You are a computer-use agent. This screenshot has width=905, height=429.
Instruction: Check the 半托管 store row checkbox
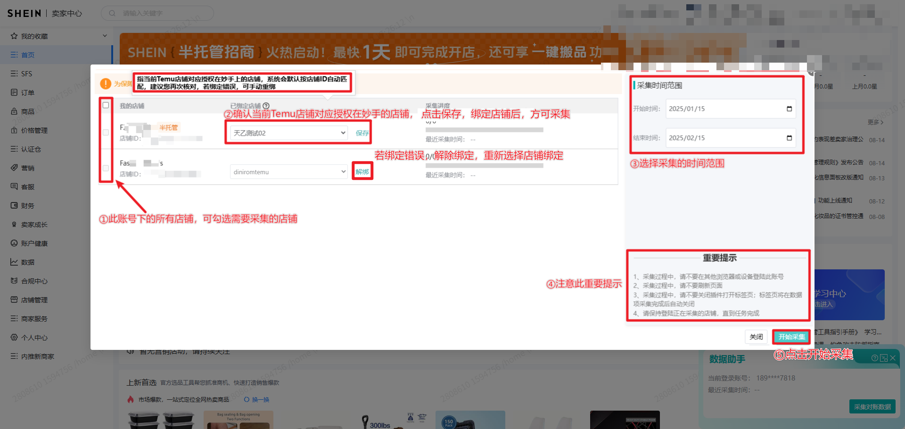coord(106,132)
